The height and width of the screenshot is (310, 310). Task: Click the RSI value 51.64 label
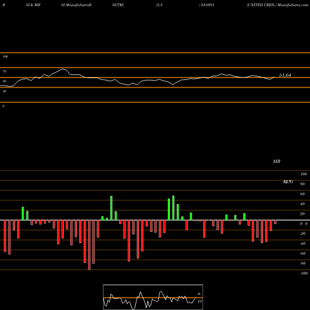285,75
